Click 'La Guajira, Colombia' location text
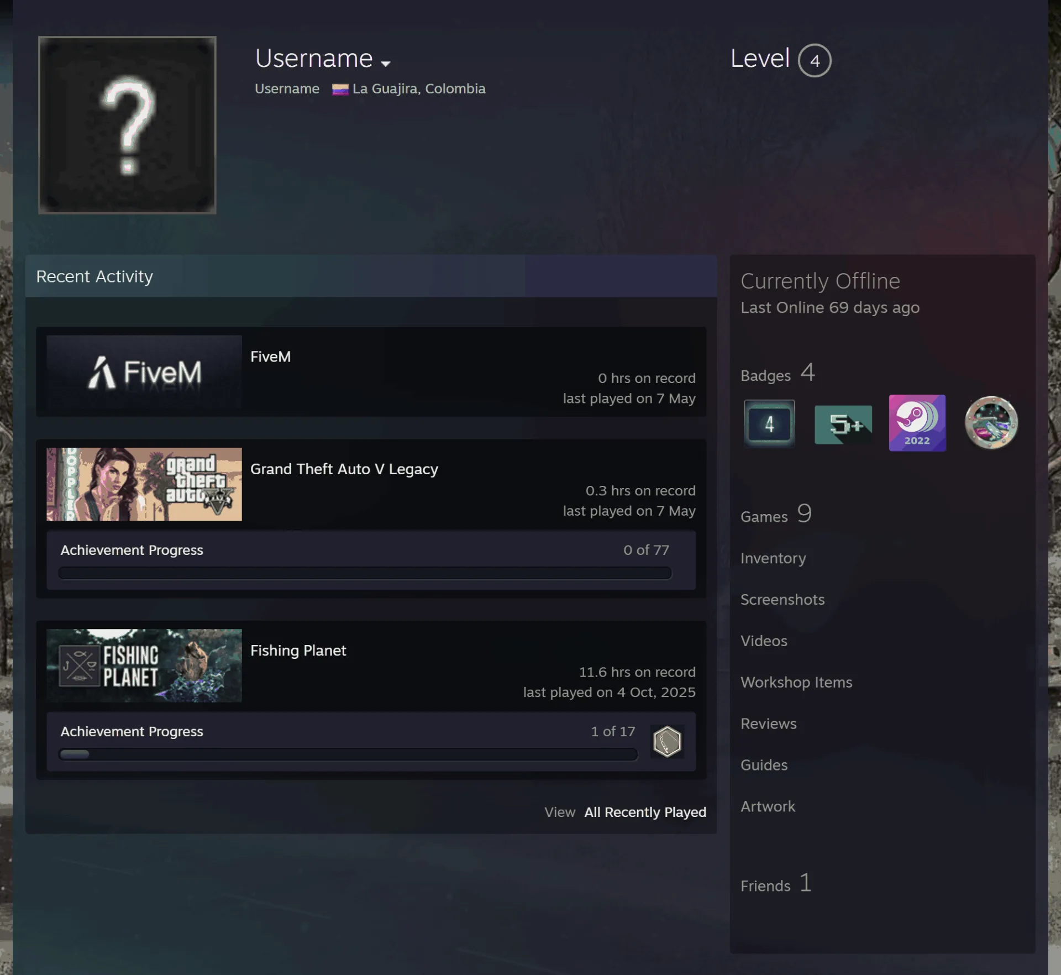 [x=419, y=89]
